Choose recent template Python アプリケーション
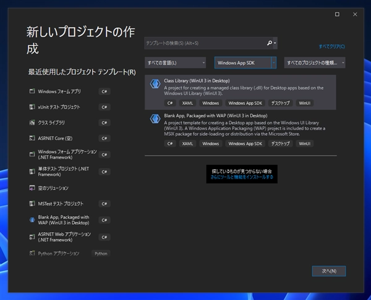 coord(69,254)
